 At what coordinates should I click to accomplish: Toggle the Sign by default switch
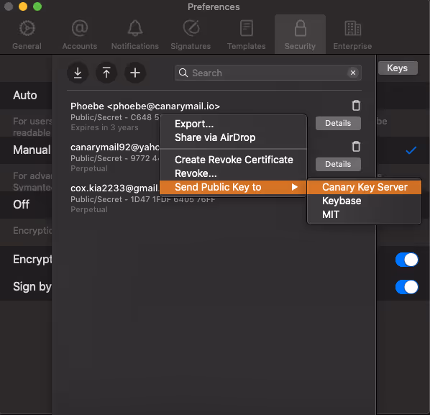pyautogui.click(x=407, y=287)
